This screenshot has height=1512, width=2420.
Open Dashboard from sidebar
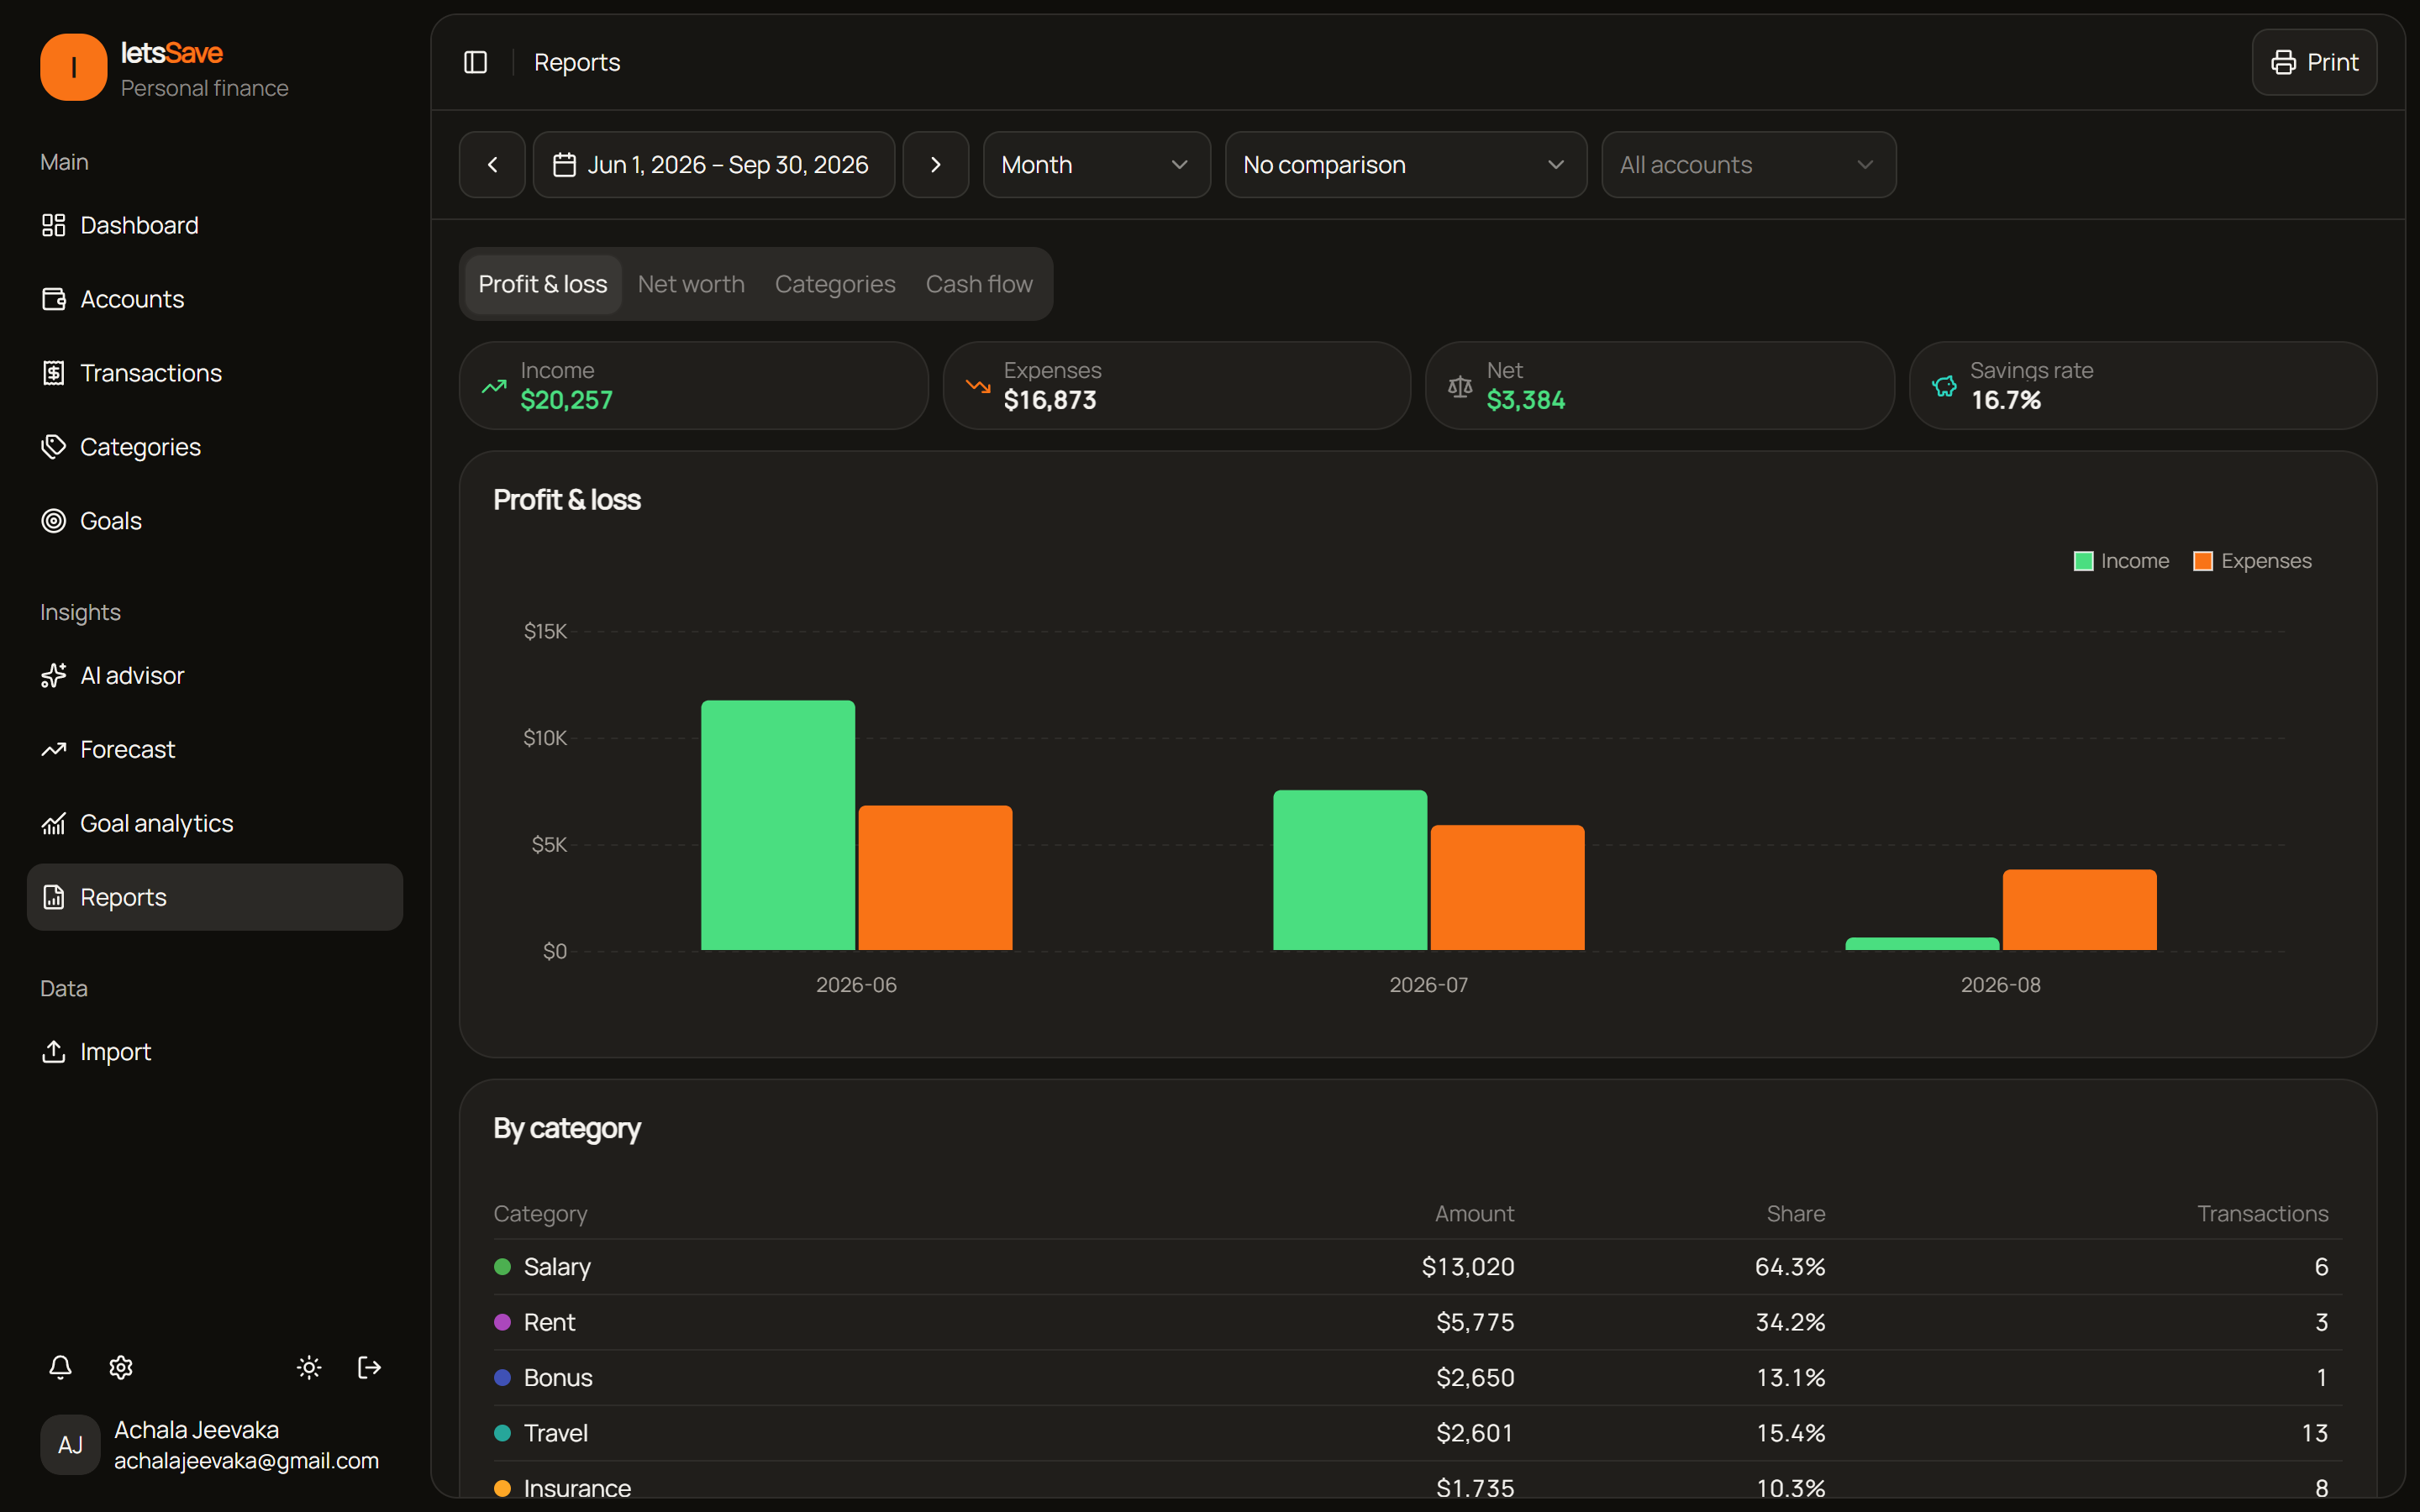215,225
